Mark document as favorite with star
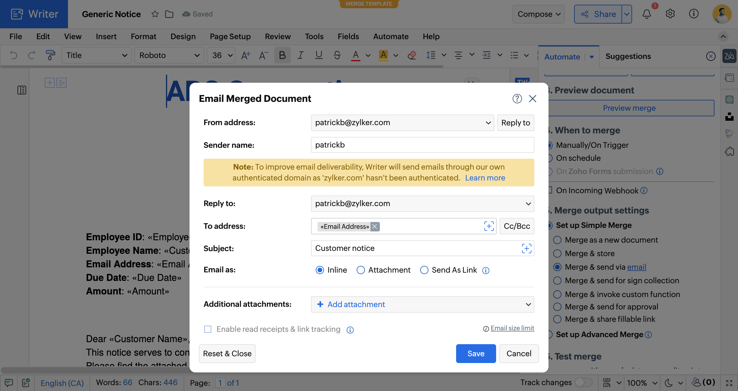 pos(155,14)
